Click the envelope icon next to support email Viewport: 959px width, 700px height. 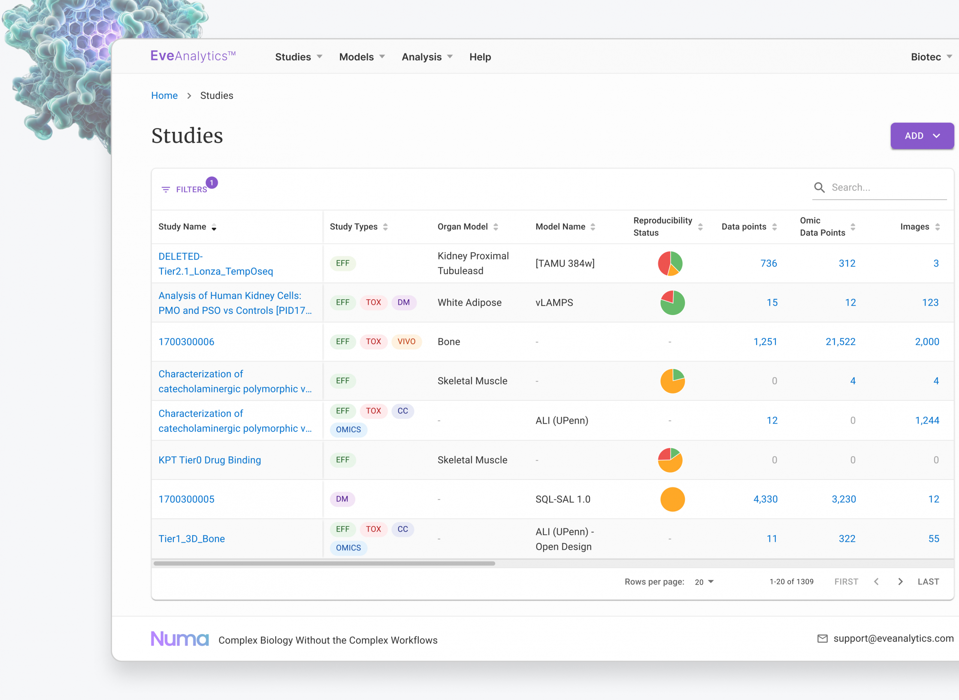[x=822, y=639]
